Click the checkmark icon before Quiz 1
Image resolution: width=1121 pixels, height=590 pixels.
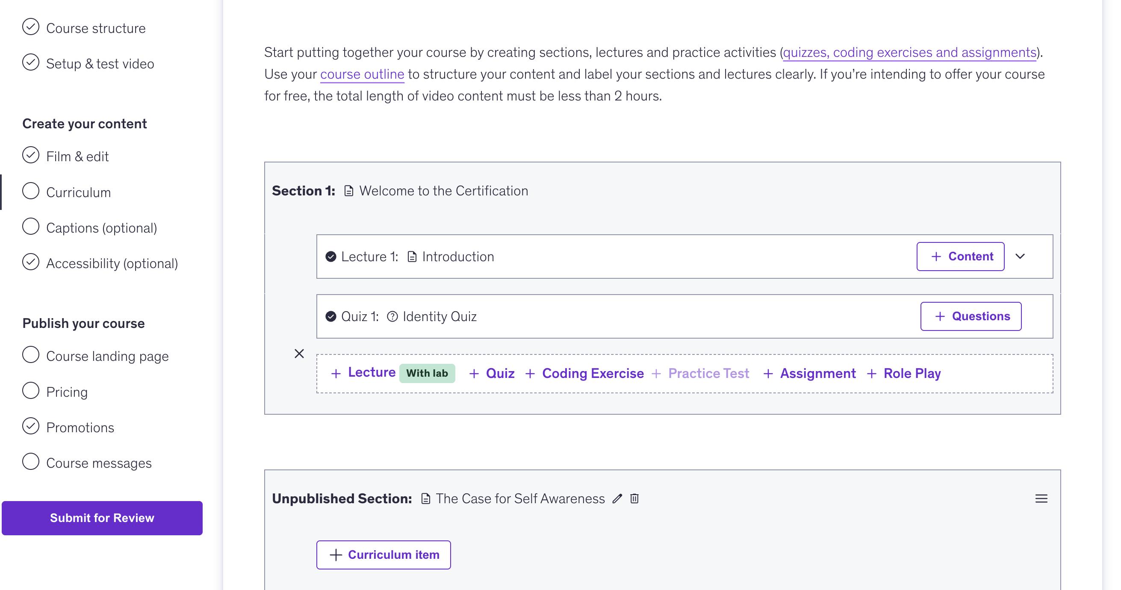pos(331,316)
